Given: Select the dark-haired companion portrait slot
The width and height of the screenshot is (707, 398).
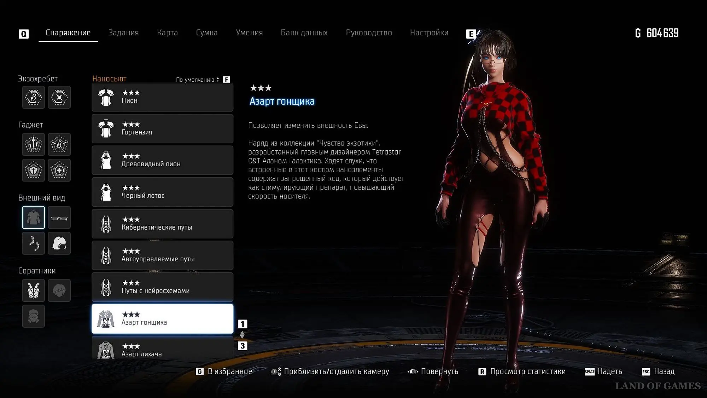Looking at the screenshot, I should [59, 290].
